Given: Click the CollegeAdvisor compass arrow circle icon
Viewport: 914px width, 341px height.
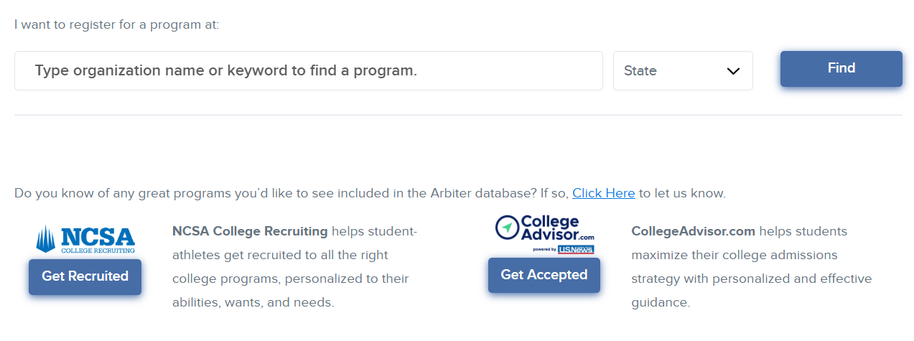Looking at the screenshot, I should pyautogui.click(x=508, y=228).
